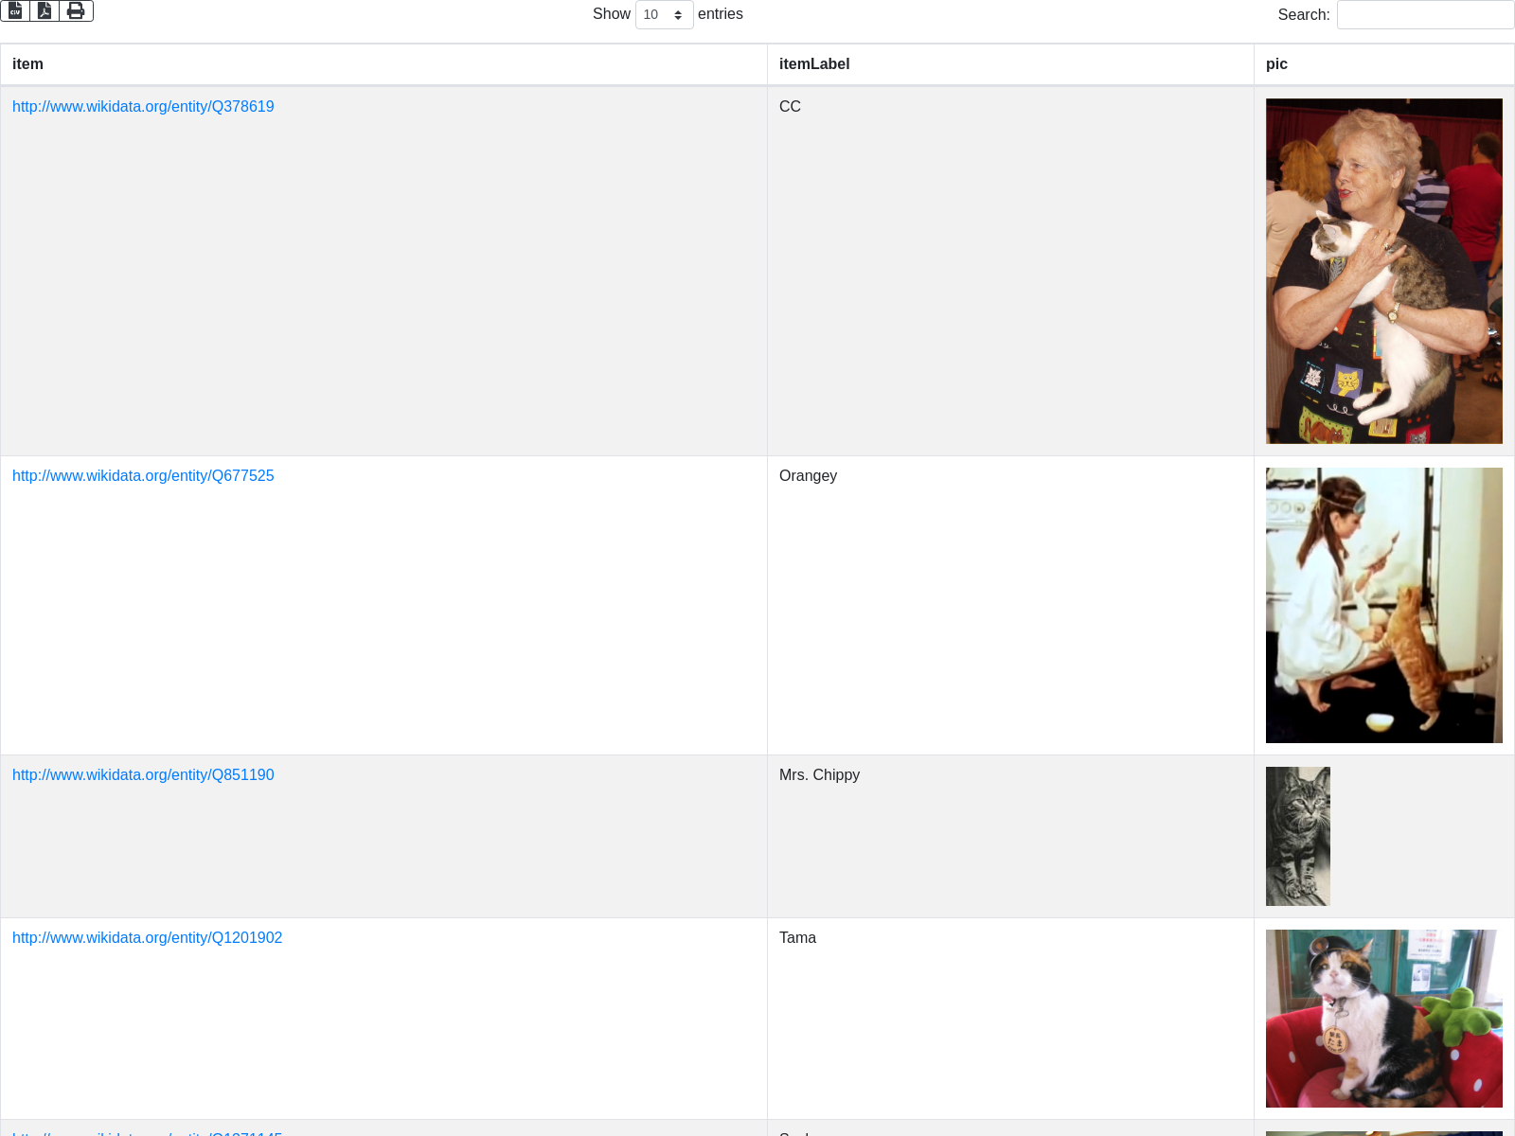
Task: View the Mrs. Chippy black-and-white photo
Action: 1297,836
